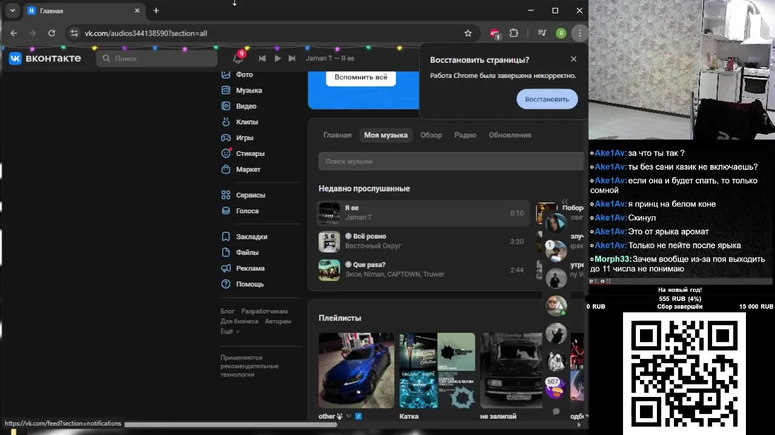Open Маркет in the left sidebar

click(241, 169)
